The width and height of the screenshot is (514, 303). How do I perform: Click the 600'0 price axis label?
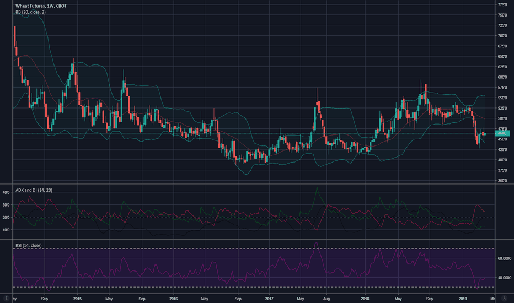coord(502,77)
